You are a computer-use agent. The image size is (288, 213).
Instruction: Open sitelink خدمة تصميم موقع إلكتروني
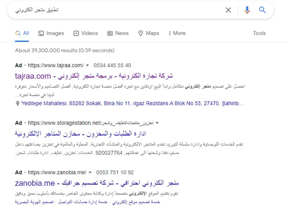point(136,202)
